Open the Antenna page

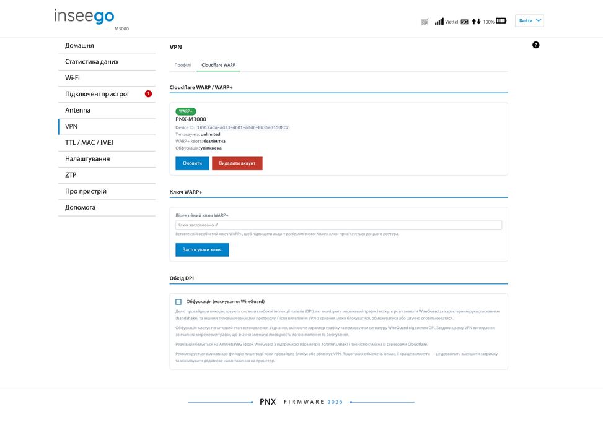(107, 110)
